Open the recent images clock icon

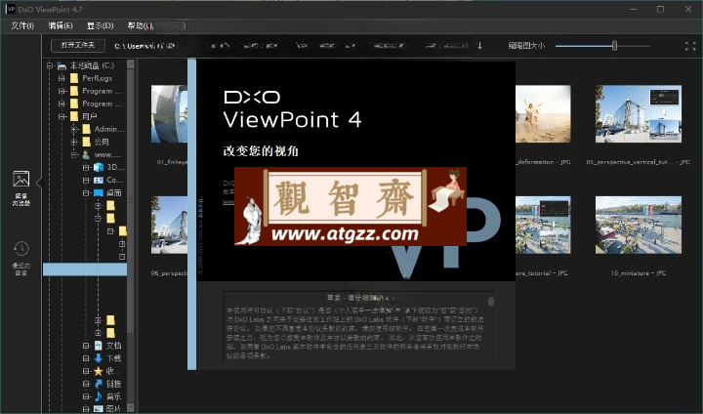[x=21, y=248]
